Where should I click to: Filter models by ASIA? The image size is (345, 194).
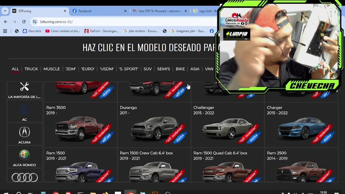[x=195, y=69]
